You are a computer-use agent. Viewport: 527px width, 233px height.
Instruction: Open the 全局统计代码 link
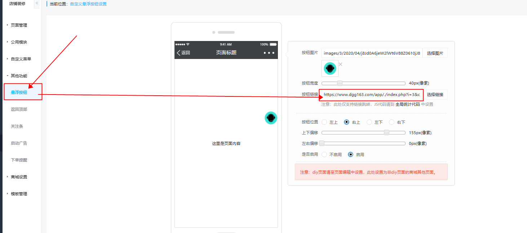(408, 104)
